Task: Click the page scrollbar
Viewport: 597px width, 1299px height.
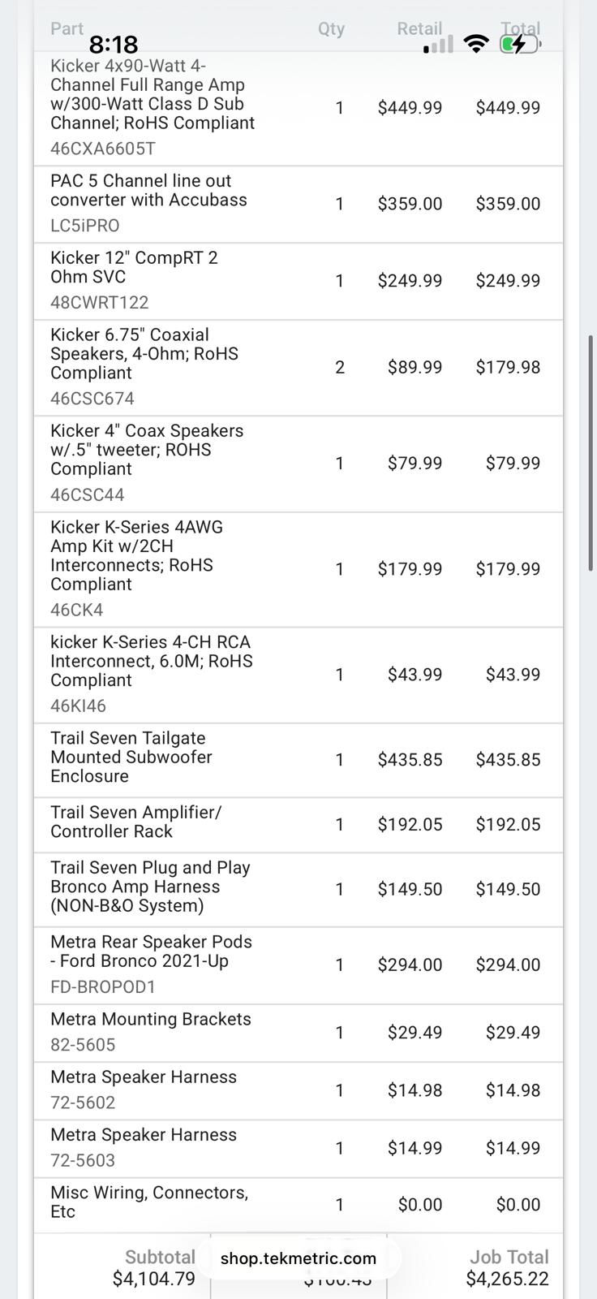Action: 591,453
